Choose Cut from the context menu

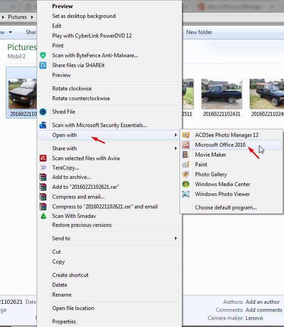pos(56,252)
